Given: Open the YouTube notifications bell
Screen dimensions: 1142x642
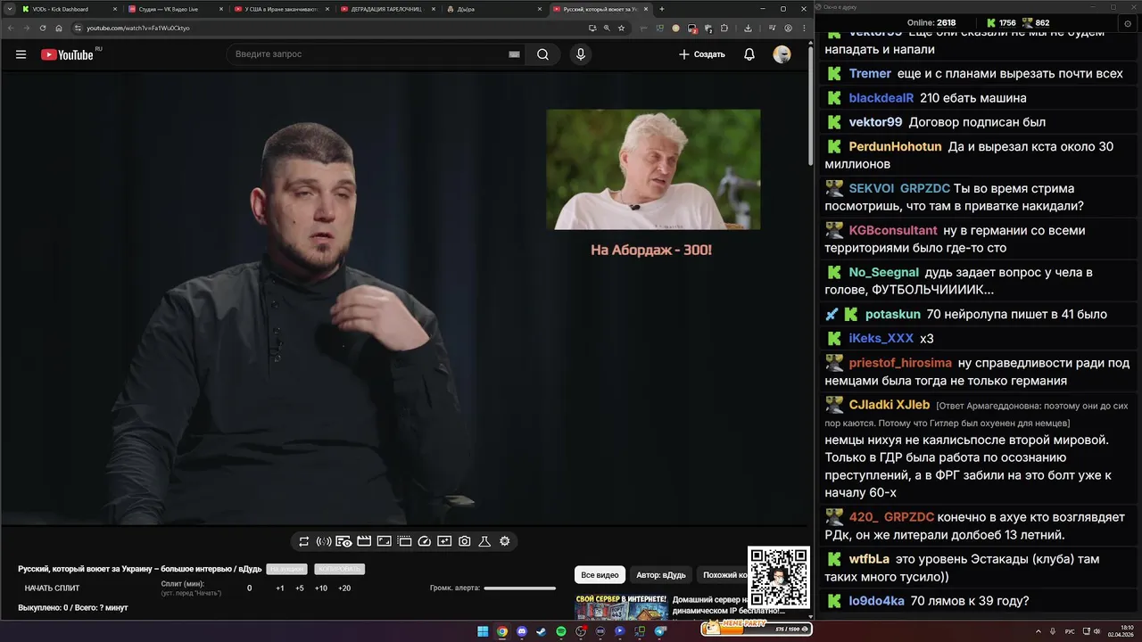Looking at the screenshot, I should tap(749, 54).
